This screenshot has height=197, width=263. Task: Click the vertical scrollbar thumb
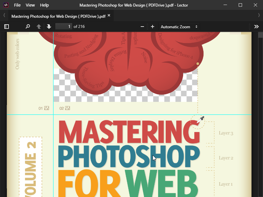pyautogui.click(x=260, y=35)
